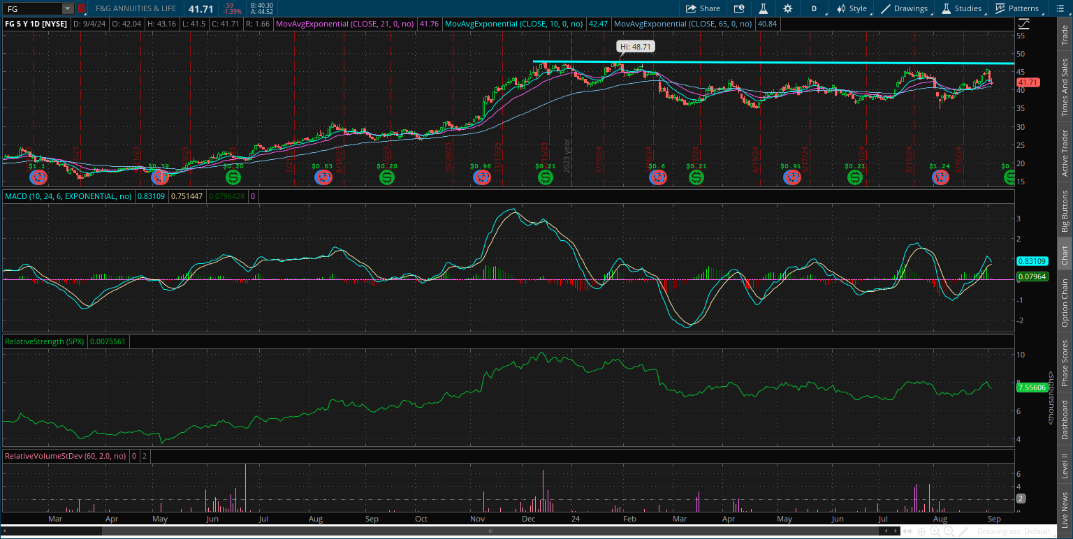Click the $0.63 dividend icon near August
The width and height of the screenshot is (1073, 539).
pos(322,177)
